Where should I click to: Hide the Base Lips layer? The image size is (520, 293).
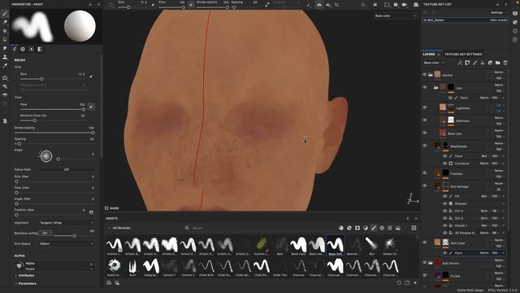click(x=424, y=133)
